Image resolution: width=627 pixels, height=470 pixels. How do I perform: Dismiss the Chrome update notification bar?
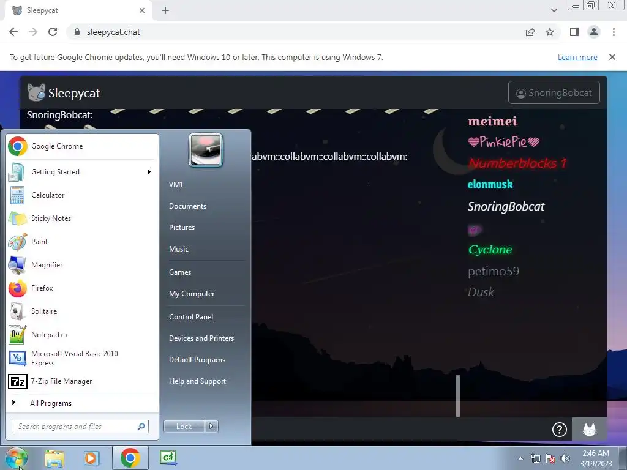(612, 57)
